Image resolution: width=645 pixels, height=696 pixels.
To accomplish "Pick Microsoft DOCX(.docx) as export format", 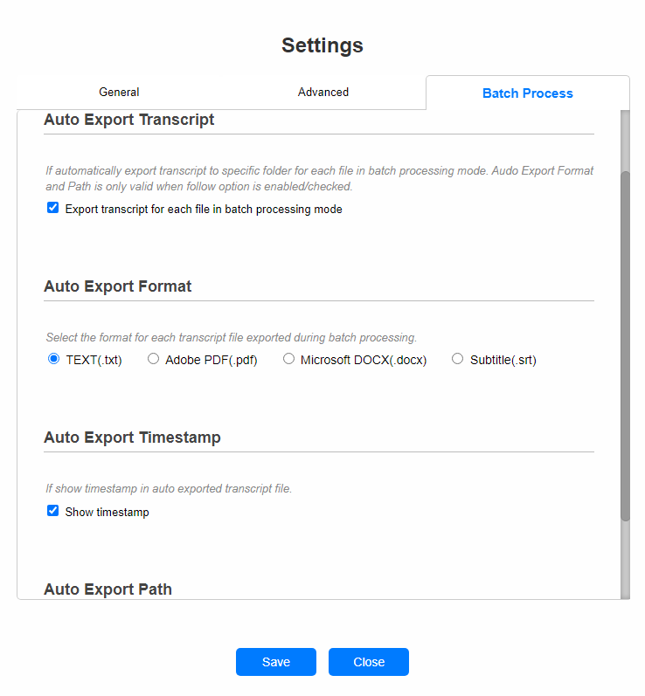I will pyautogui.click(x=289, y=359).
